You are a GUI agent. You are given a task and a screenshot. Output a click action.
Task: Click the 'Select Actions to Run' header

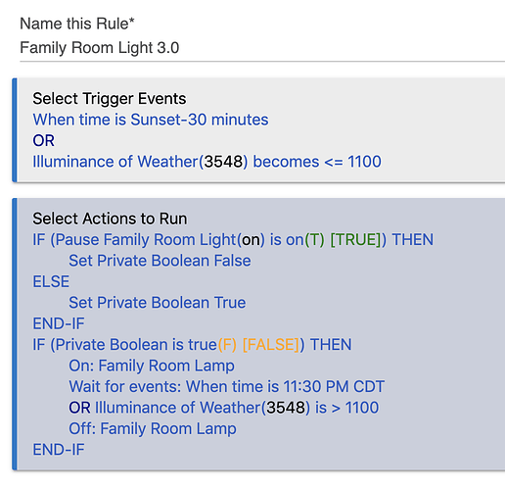pos(110,219)
